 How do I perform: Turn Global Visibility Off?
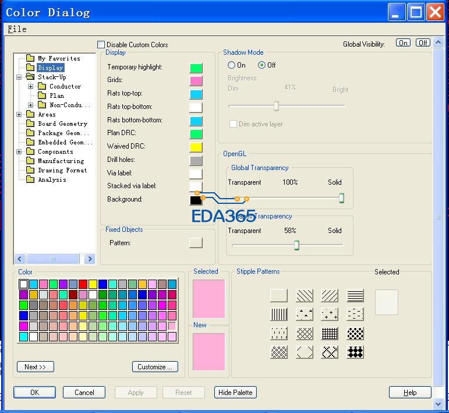point(423,43)
